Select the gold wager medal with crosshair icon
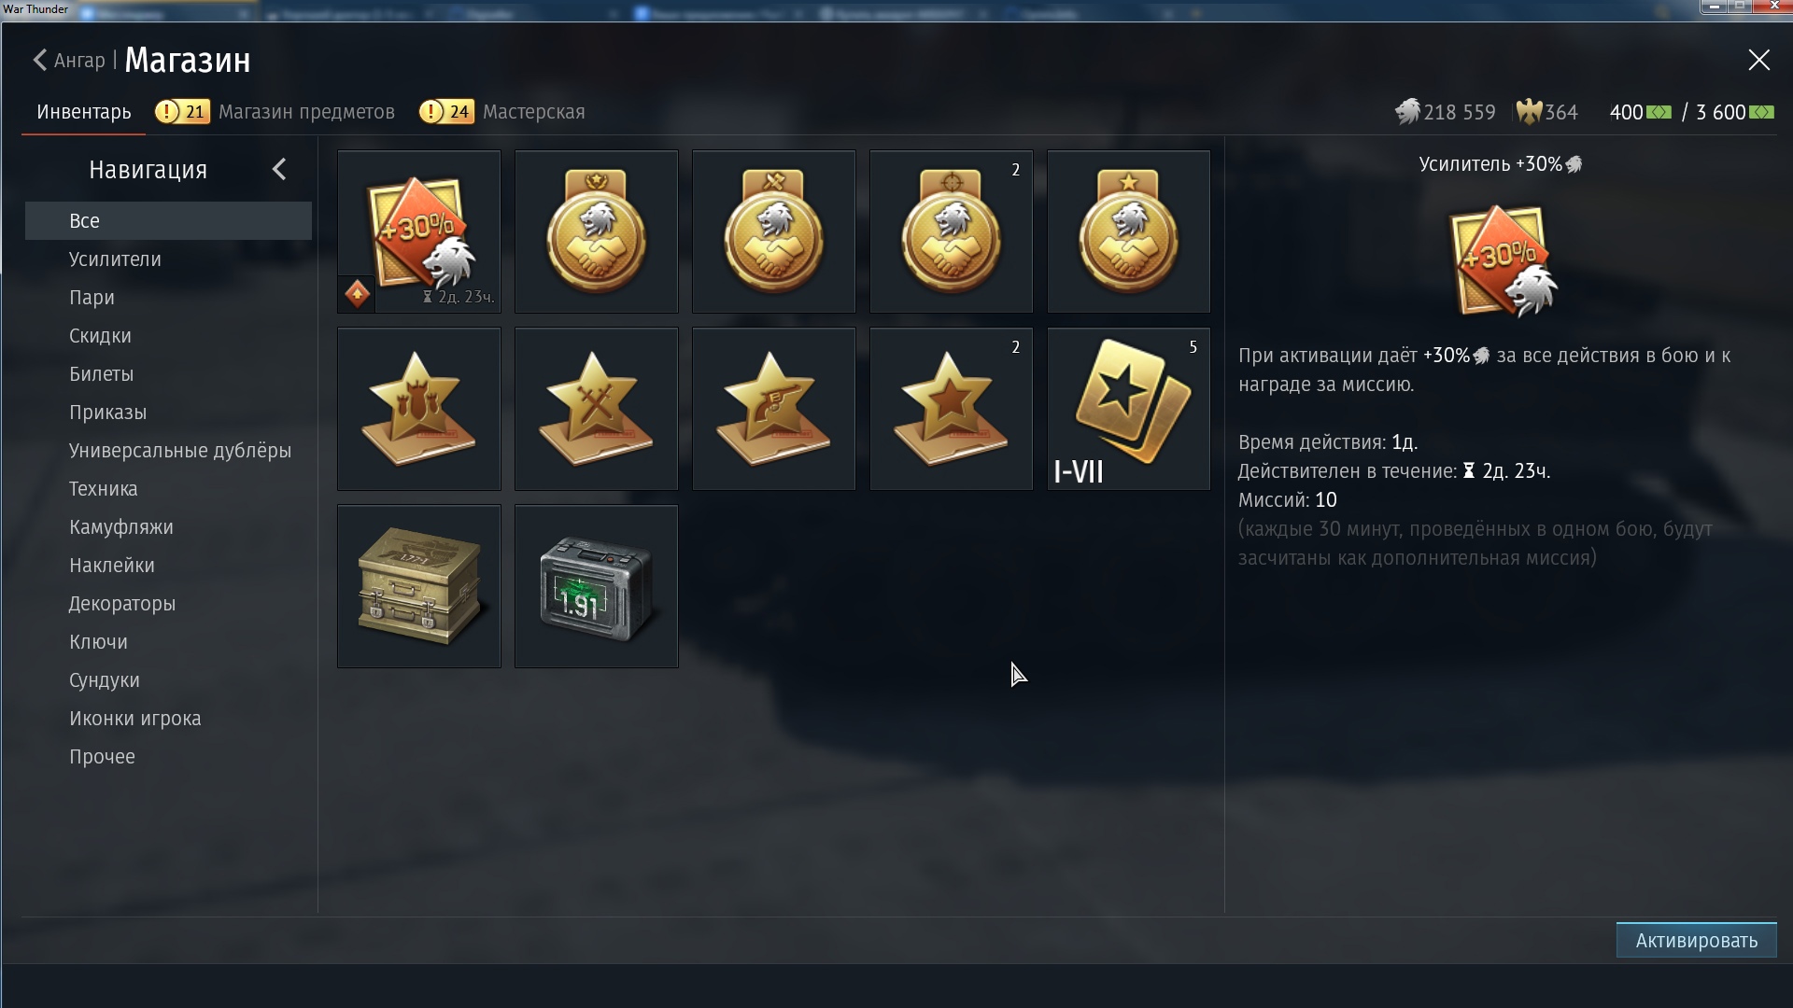 tap(951, 231)
